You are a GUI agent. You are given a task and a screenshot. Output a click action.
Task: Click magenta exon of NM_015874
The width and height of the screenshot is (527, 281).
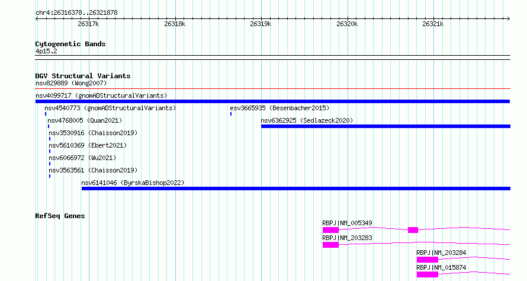[428, 274]
